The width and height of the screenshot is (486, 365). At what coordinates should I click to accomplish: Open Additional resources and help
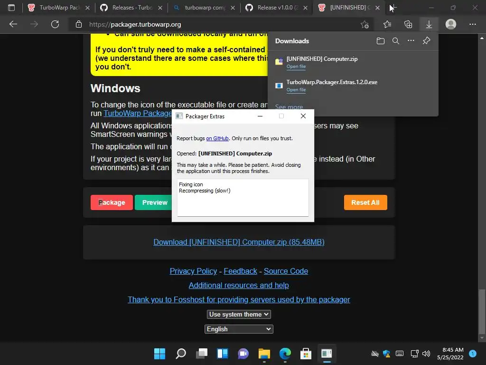pyautogui.click(x=239, y=285)
